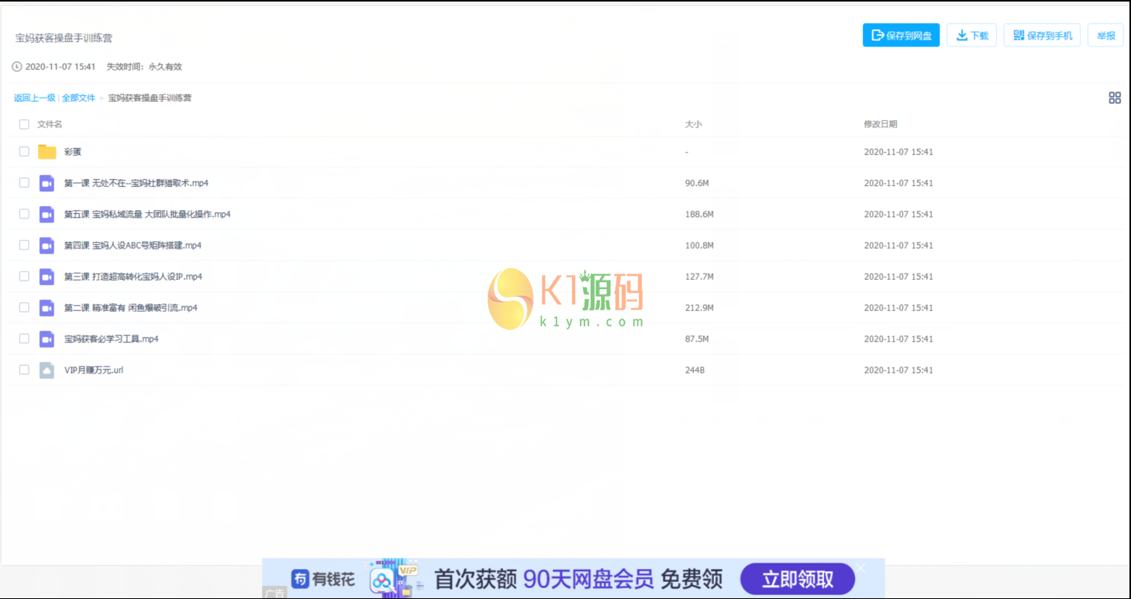Viewport: 1131px width, 599px height.
Task: Open 第二课 精准富有 闲鱼爆破引流.mp4
Action: tap(131, 308)
